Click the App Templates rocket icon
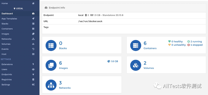Viewport: 208px width, 95px height. (33, 19)
